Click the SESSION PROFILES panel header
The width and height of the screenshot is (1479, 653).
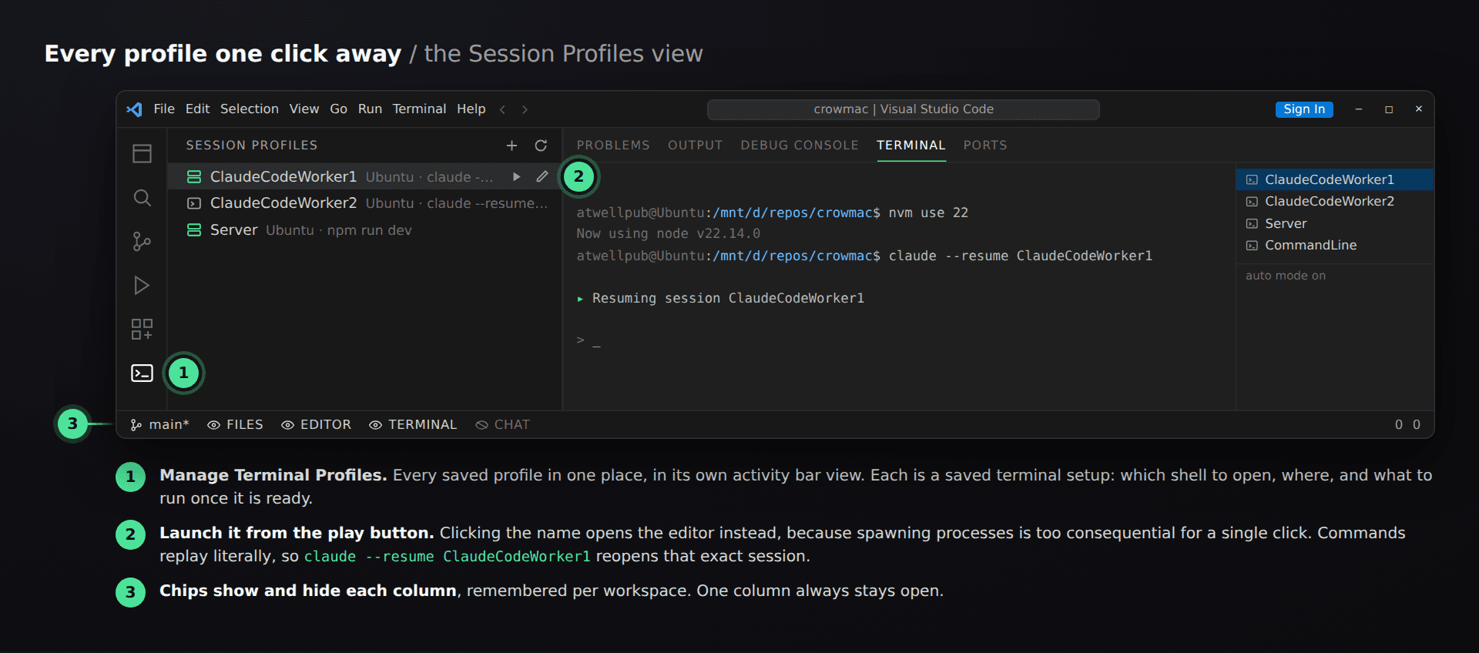pos(252,146)
